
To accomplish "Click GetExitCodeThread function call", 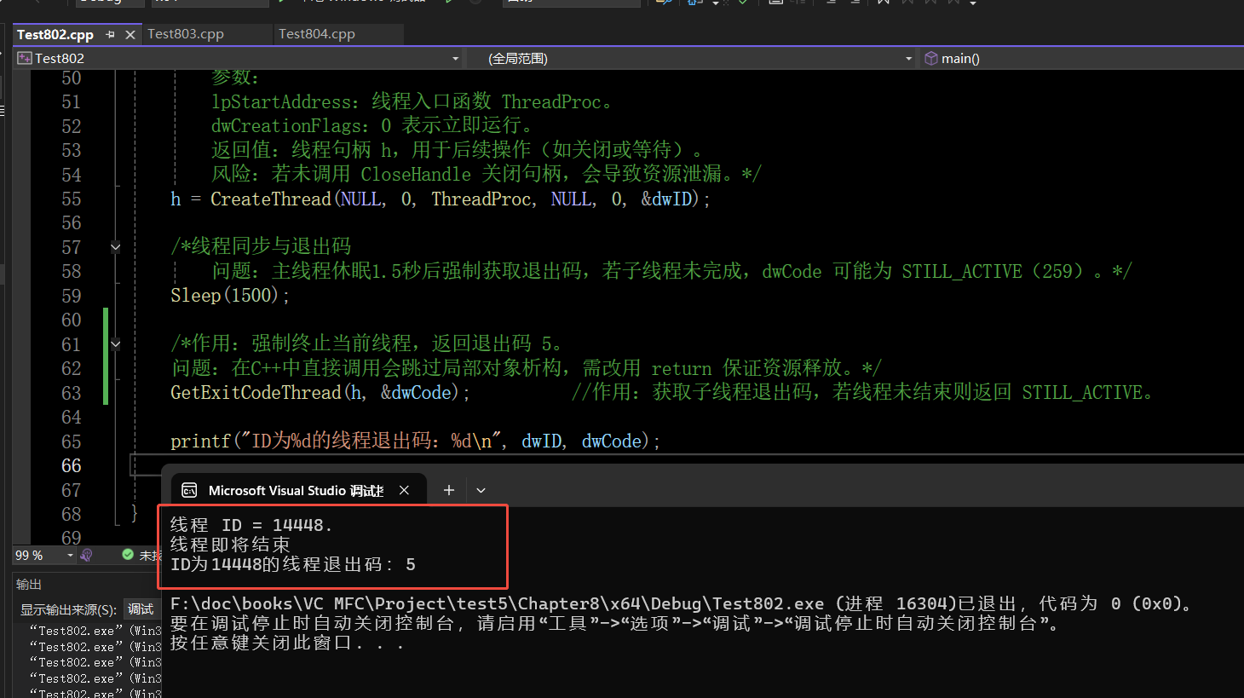I will point(256,393).
